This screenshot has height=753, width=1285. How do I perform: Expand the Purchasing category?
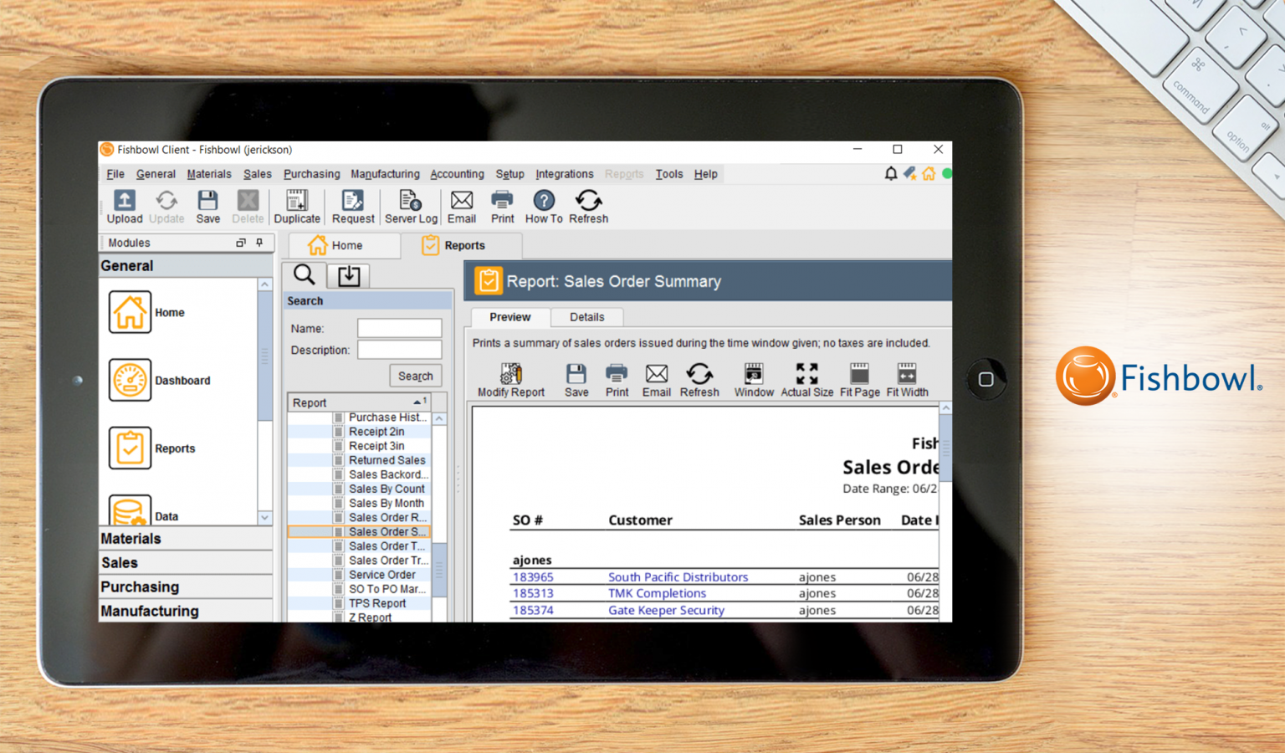[140, 587]
